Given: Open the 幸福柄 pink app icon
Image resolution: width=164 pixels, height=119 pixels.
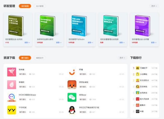Looking at the screenshot, I should (11, 84).
